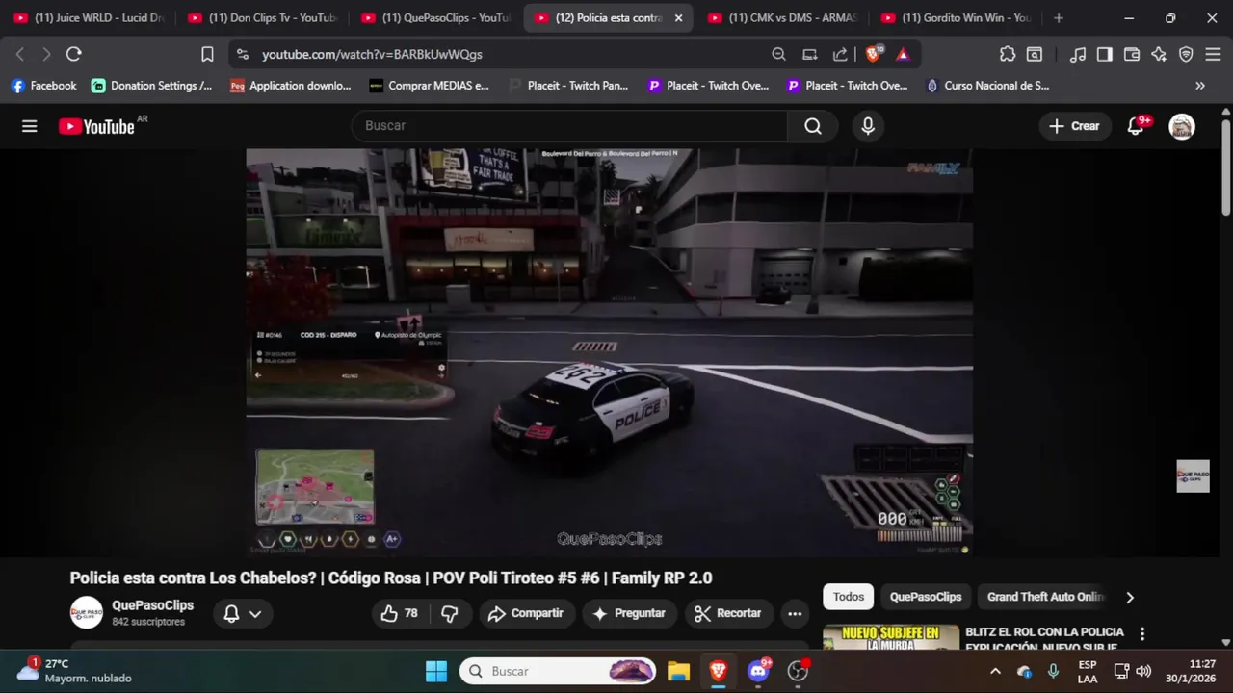The image size is (1233, 693).
Task: Open Leo AI sparkle icon in toolbar
Action: 1159,55
